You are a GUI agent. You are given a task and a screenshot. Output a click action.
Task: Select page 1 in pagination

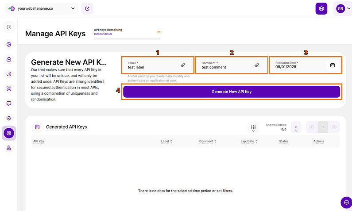tap(323, 127)
